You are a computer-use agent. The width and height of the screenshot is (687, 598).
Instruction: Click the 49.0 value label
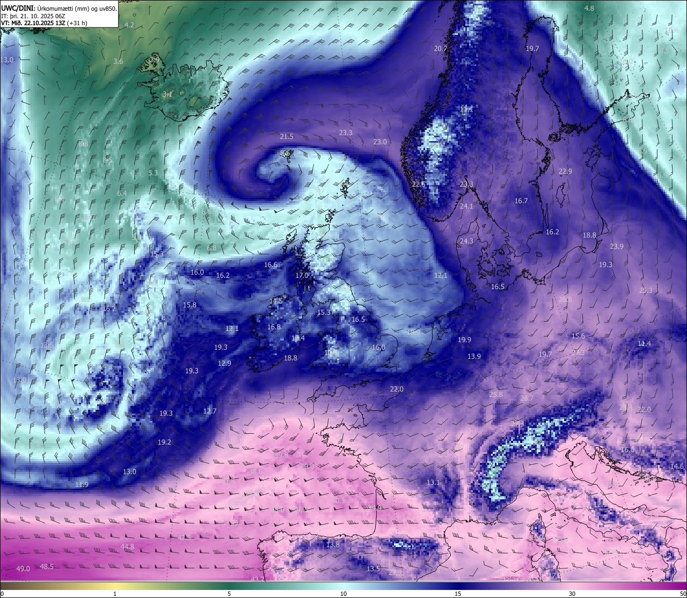point(23,569)
